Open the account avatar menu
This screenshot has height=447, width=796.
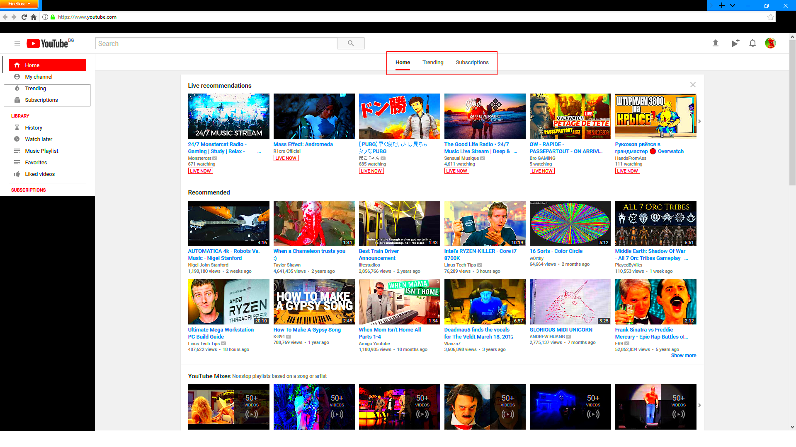(770, 43)
